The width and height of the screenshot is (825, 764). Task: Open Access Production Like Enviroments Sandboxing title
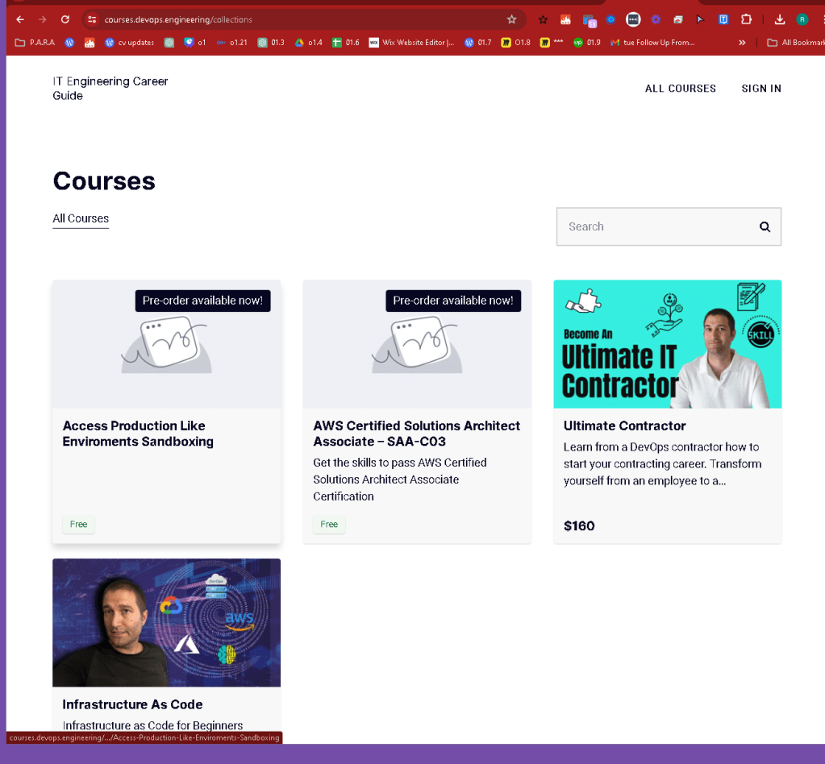(138, 434)
